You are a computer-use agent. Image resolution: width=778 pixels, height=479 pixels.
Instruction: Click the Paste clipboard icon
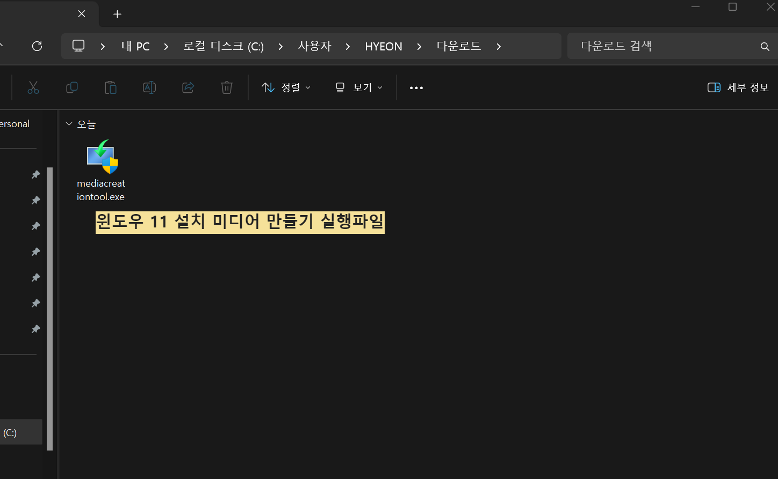coord(111,87)
